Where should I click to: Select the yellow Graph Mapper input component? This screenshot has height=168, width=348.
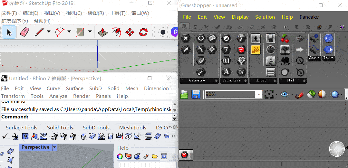point(256,50)
